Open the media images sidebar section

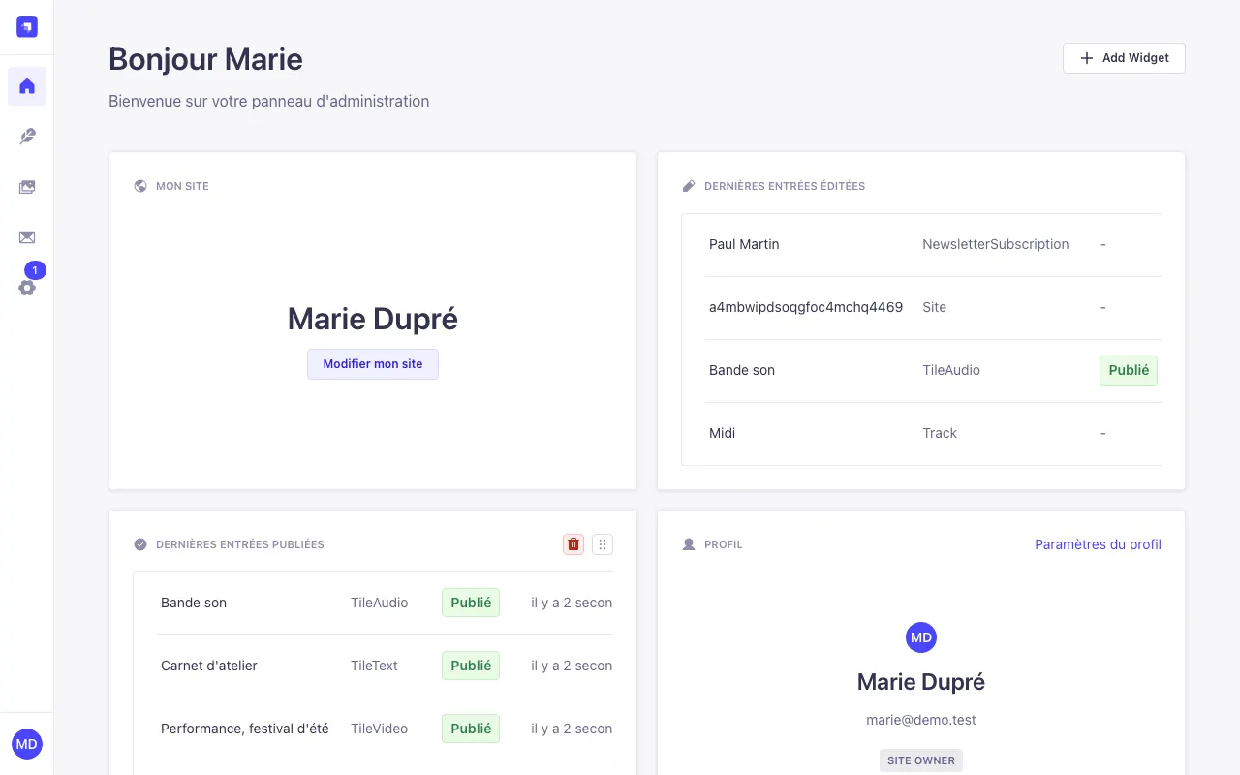coord(27,187)
